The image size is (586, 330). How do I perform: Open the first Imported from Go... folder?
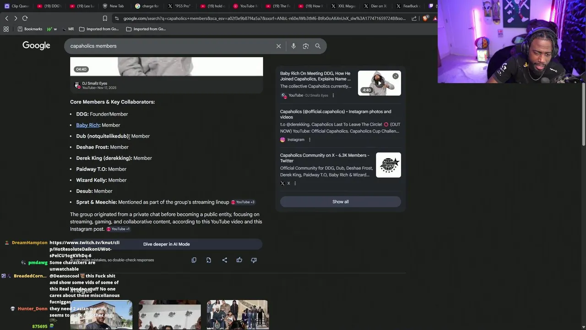pyautogui.click(x=99, y=29)
